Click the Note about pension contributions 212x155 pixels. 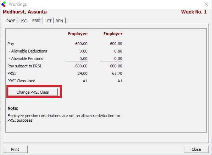click(x=64, y=118)
